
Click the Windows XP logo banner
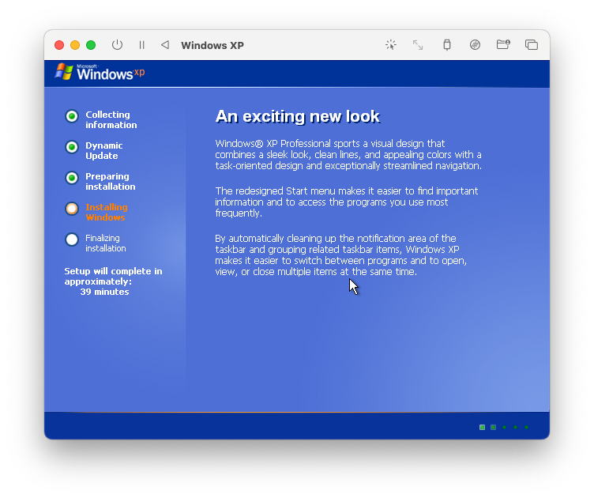click(100, 72)
